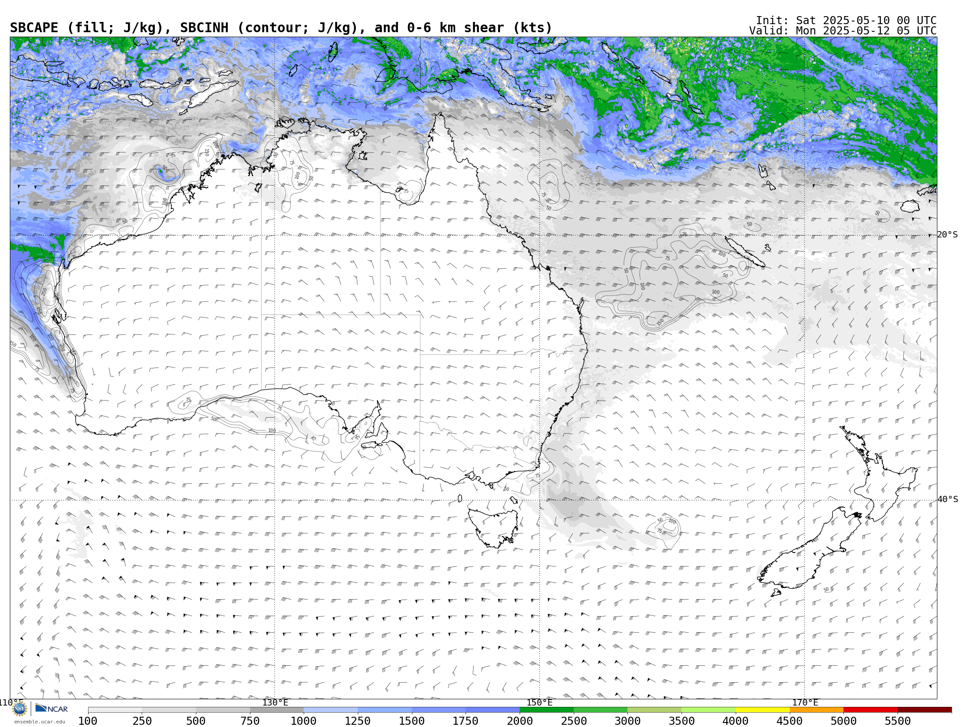Click the 2500 colorbar tick label
This screenshot has width=966, height=727.
[574, 721]
